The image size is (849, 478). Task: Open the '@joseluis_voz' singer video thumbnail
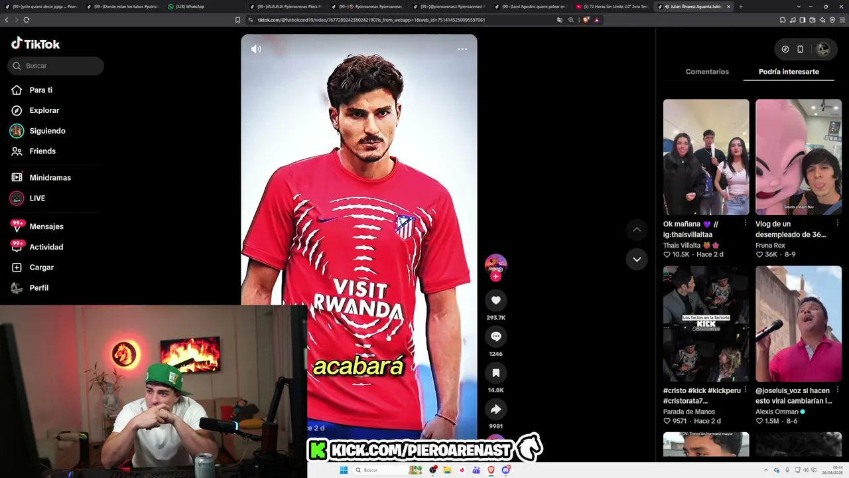pyautogui.click(x=799, y=324)
